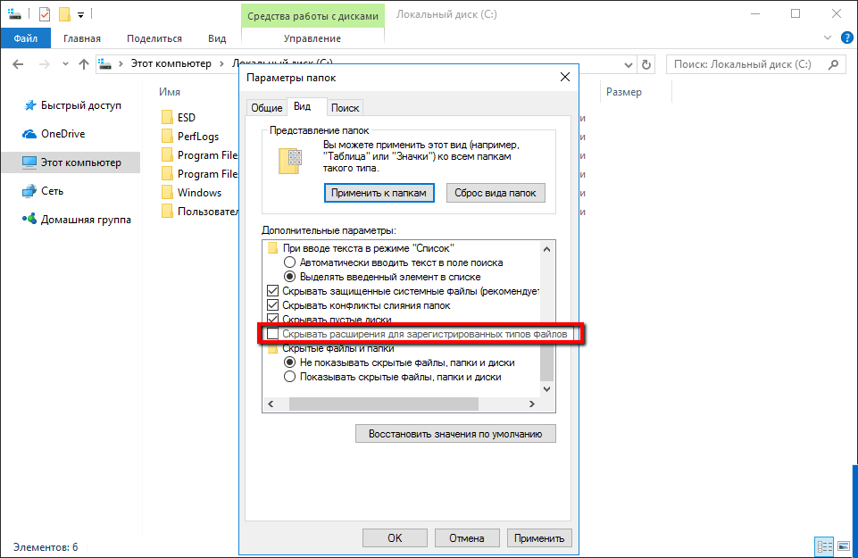This screenshot has width=858, height=558.
Task: Close the Параметры папок dialog
Action: pos(565,77)
